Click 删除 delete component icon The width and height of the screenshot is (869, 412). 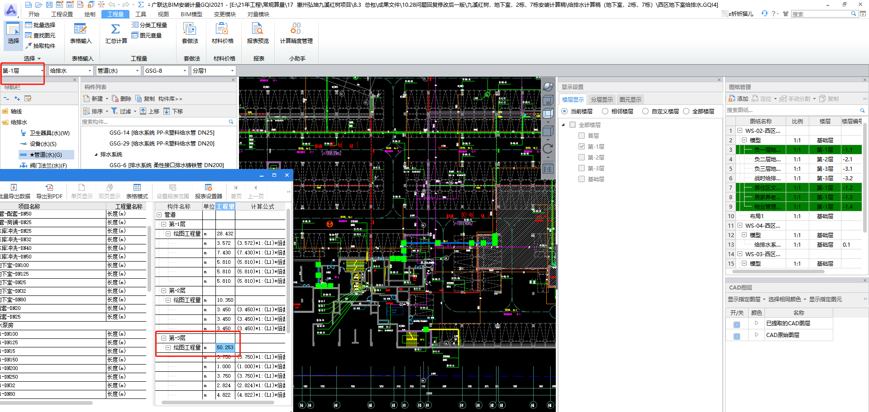coord(115,98)
